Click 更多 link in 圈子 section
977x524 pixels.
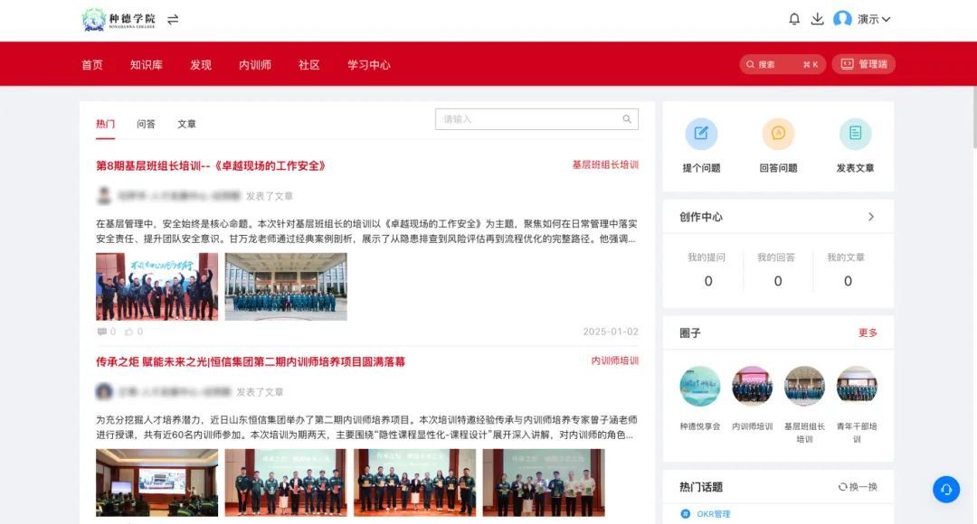868,332
